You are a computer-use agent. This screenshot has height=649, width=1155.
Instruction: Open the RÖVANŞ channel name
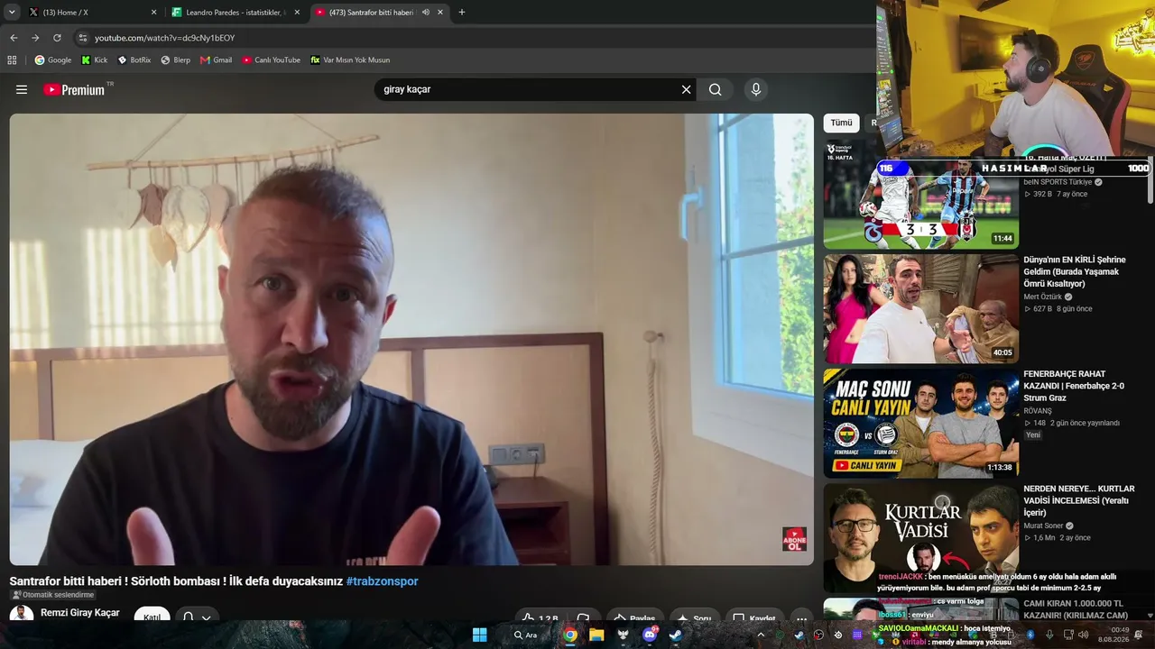pyautogui.click(x=1038, y=411)
